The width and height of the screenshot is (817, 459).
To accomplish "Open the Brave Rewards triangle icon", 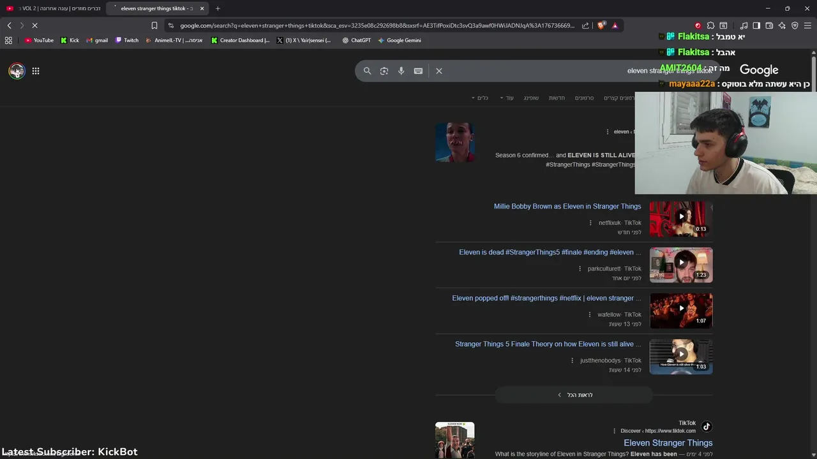I will click(615, 25).
